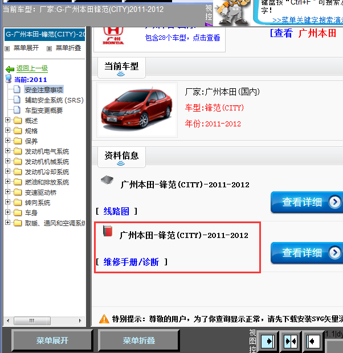Image resolution: width=343 pixels, height=353 pixels.
Task: Click the document icon beside 车型变更概要
Action: click(x=17, y=110)
